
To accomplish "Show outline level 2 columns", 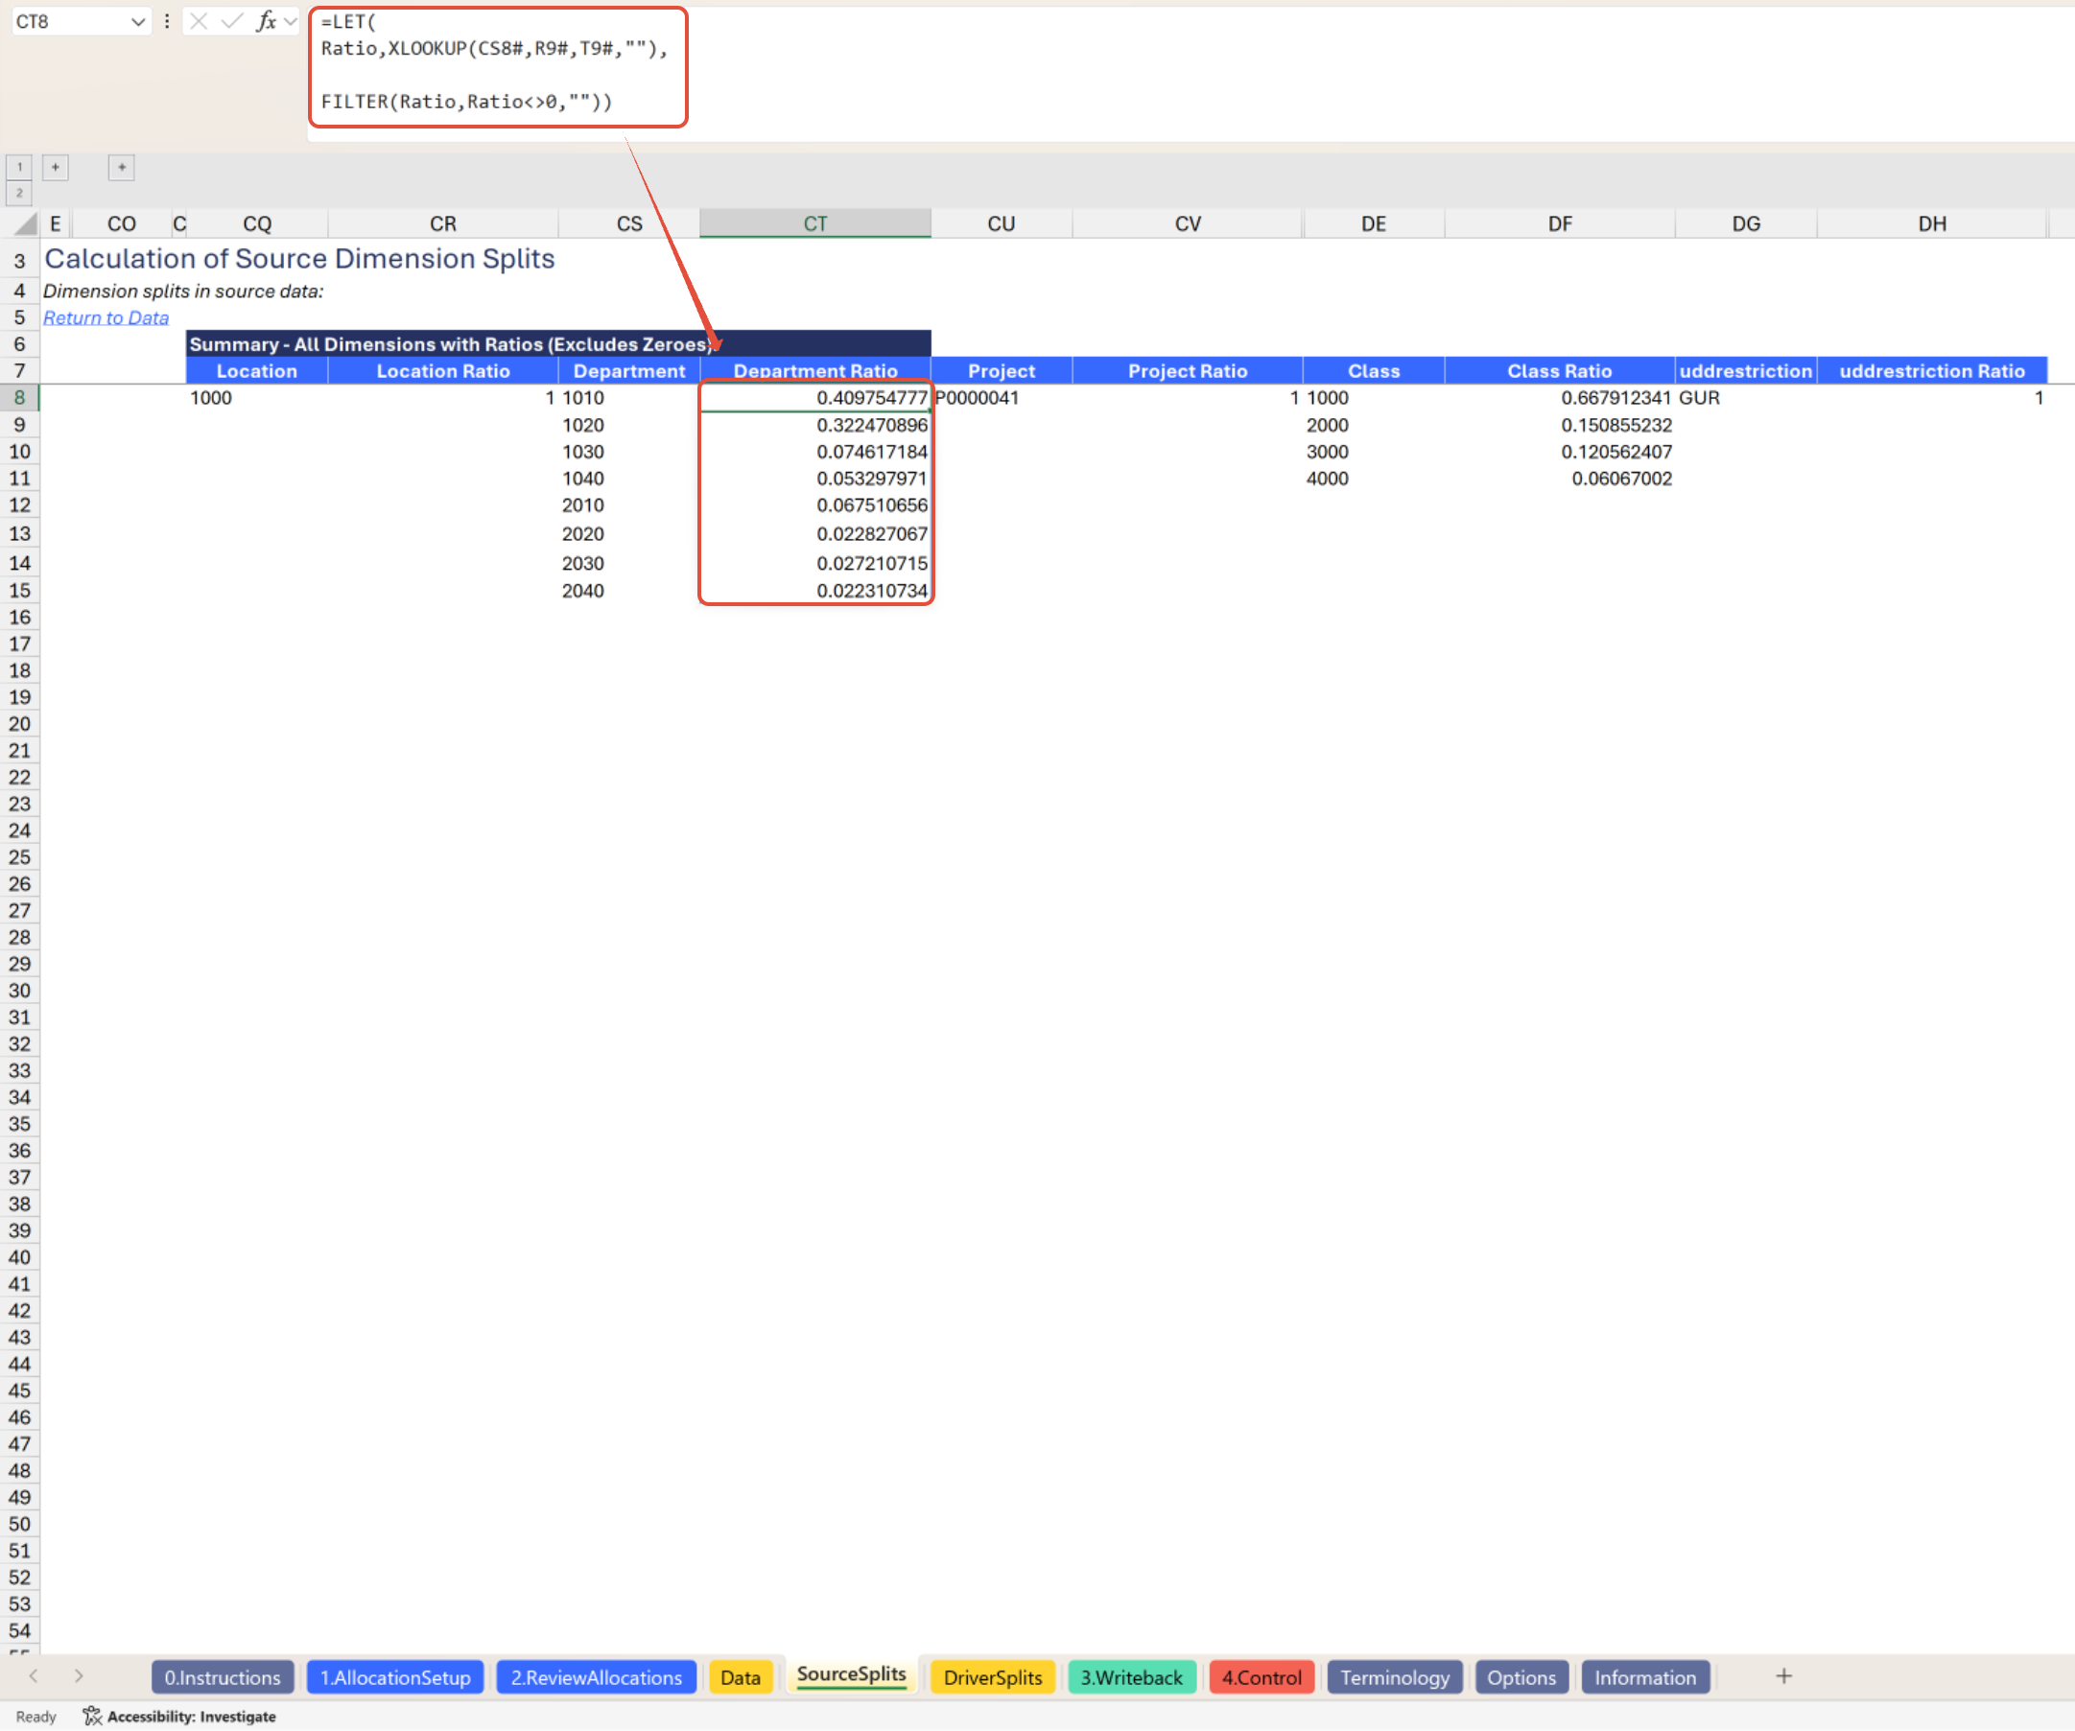I will pyautogui.click(x=19, y=193).
